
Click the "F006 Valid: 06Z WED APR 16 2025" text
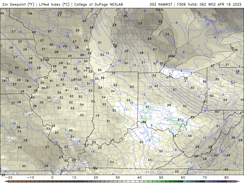(x=209, y=4)
